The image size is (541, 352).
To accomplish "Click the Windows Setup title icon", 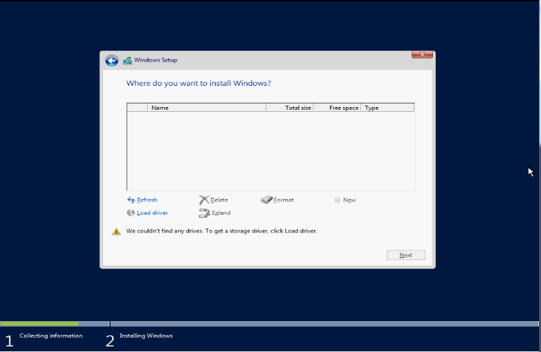I will [x=128, y=60].
